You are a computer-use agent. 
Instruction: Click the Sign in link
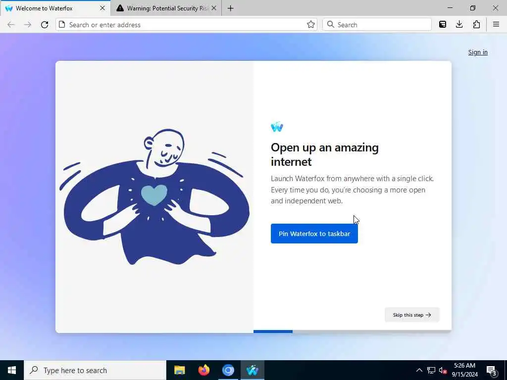click(478, 52)
